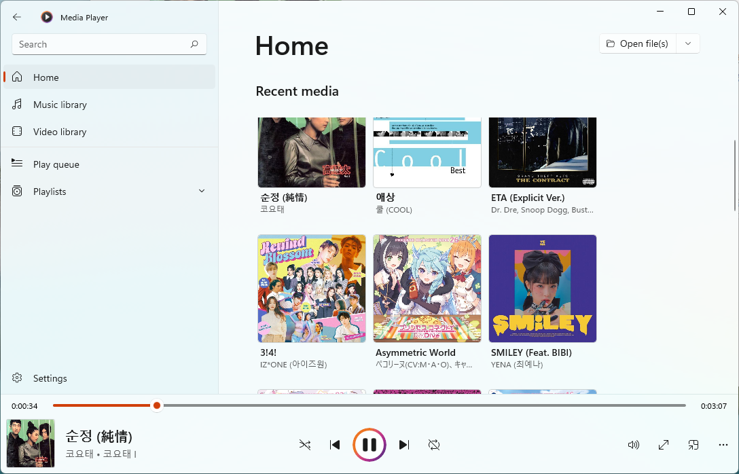Open more options ellipsis menu
Viewport: 739px width, 474px height.
pos(723,445)
